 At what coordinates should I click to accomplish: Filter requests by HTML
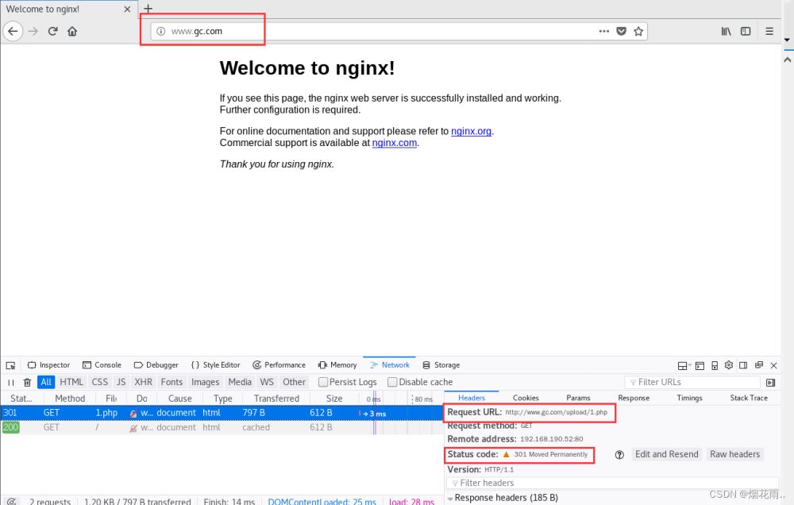71,382
